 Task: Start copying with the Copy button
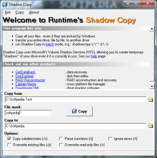pyautogui.click(x=79, y=111)
